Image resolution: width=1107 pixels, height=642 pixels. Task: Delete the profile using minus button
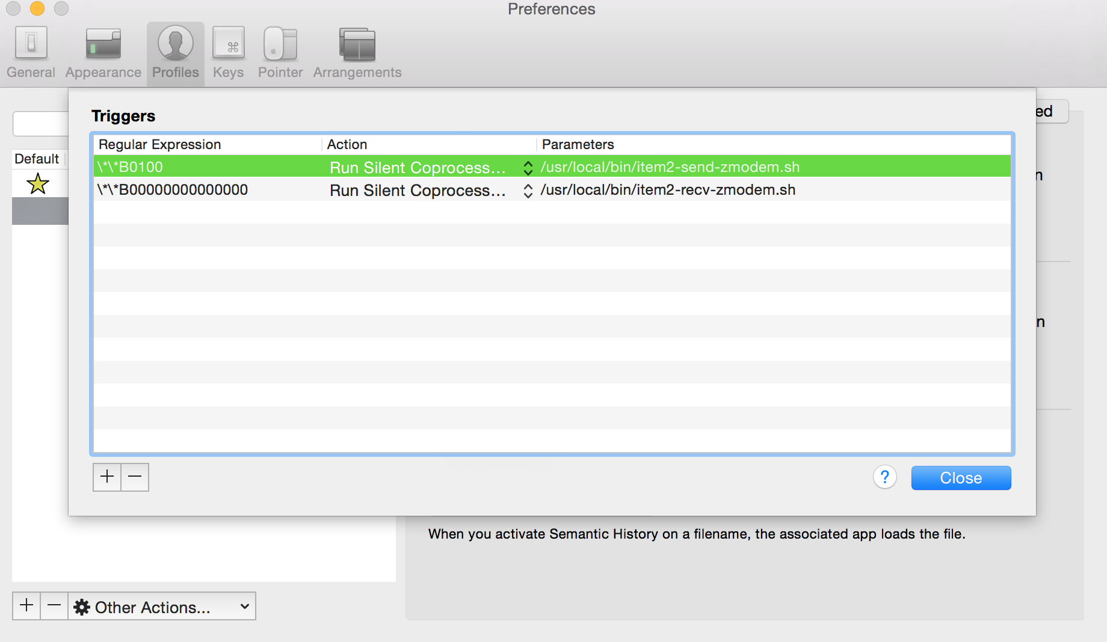click(54, 605)
